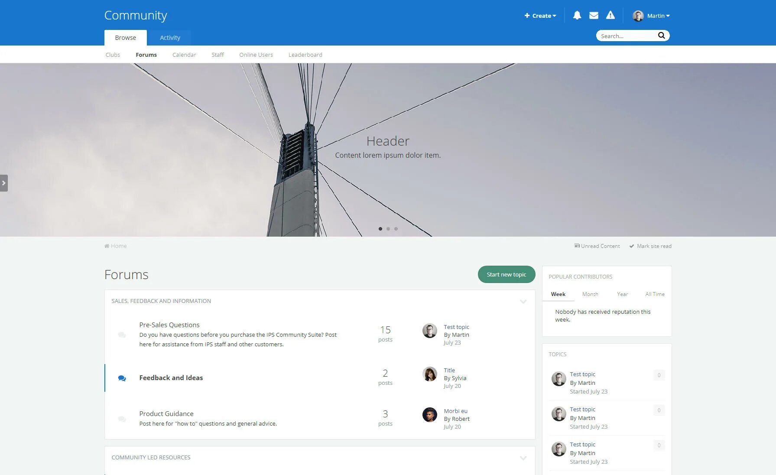The height and width of the screenshot is (475, 776).
Task: Open the Martin user menu
Action: pyautogui.click(x=658, y=16)
